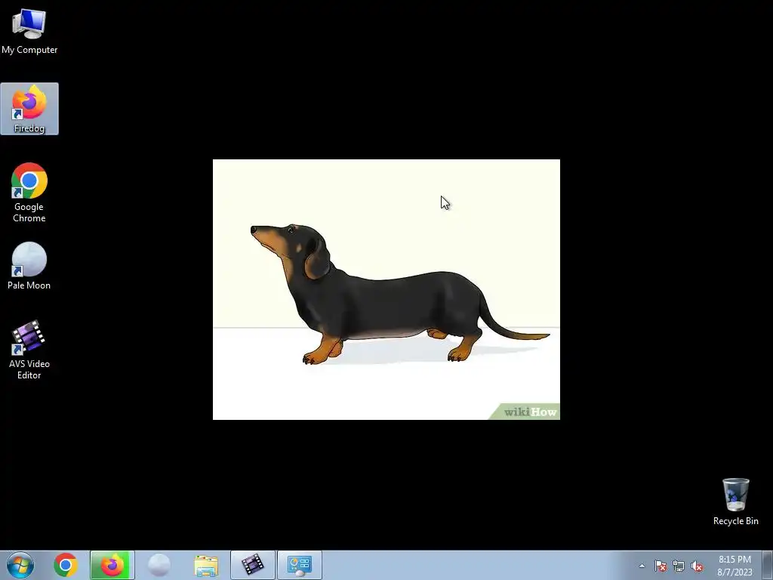Open the AVS Video Editor desktop shortcut
The width and height of the screenshot is (773, 580).
[x=29, y=350]
